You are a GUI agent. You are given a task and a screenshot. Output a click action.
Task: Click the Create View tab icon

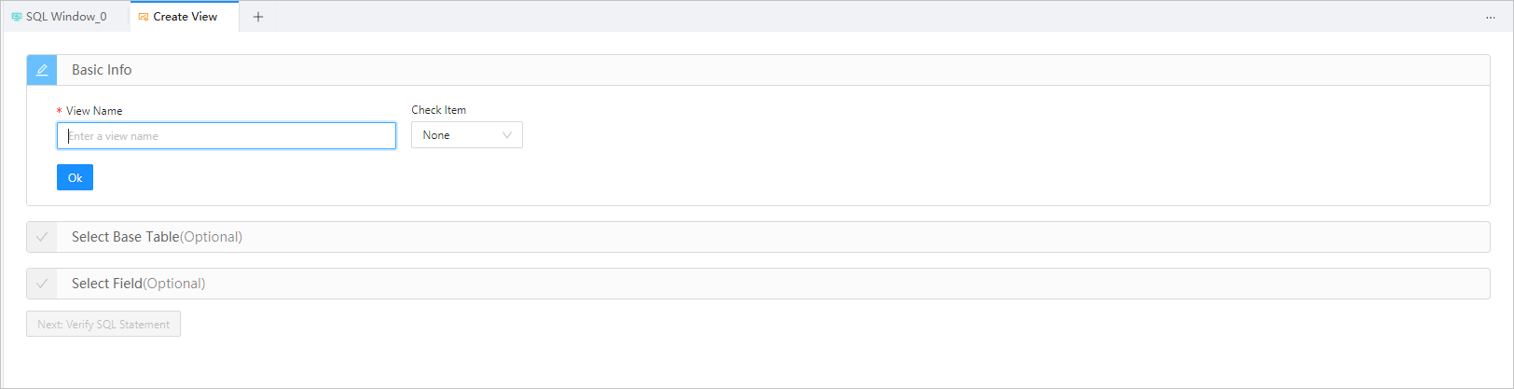click(144, 17)
